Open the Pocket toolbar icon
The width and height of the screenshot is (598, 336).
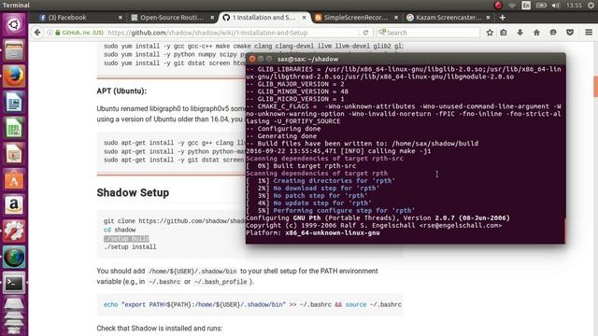point(570,33)
